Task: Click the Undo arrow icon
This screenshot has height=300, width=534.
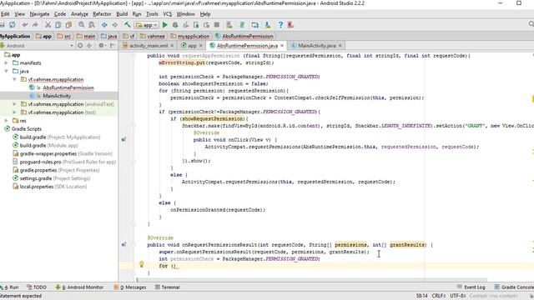Action: point(25,25)
